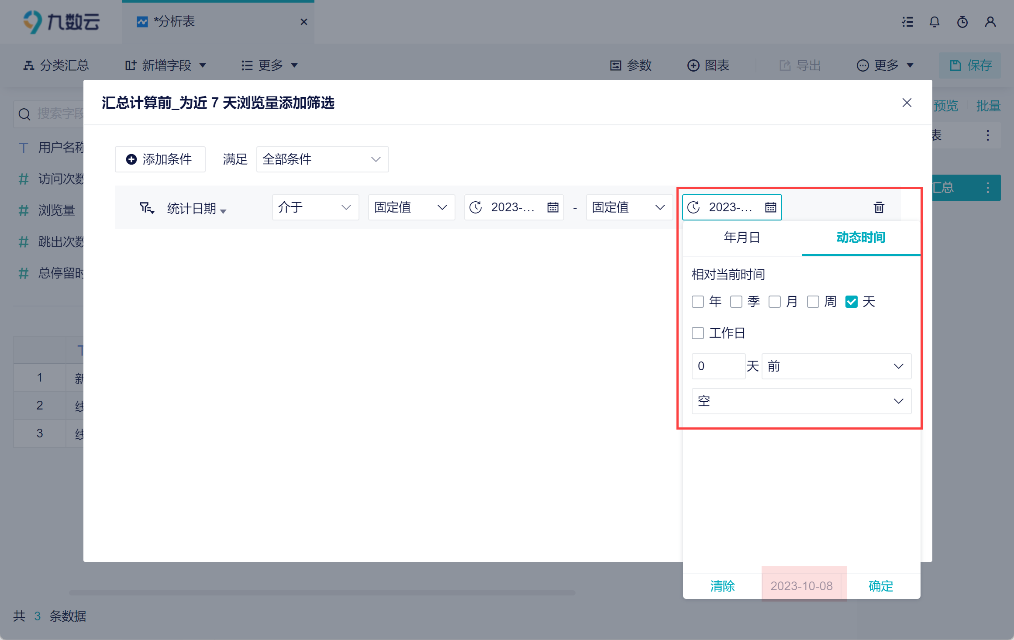This screenshot has height=640, width=1014.
Task: Click the filter icon beside 统计日期
Action: pos(146,208)
